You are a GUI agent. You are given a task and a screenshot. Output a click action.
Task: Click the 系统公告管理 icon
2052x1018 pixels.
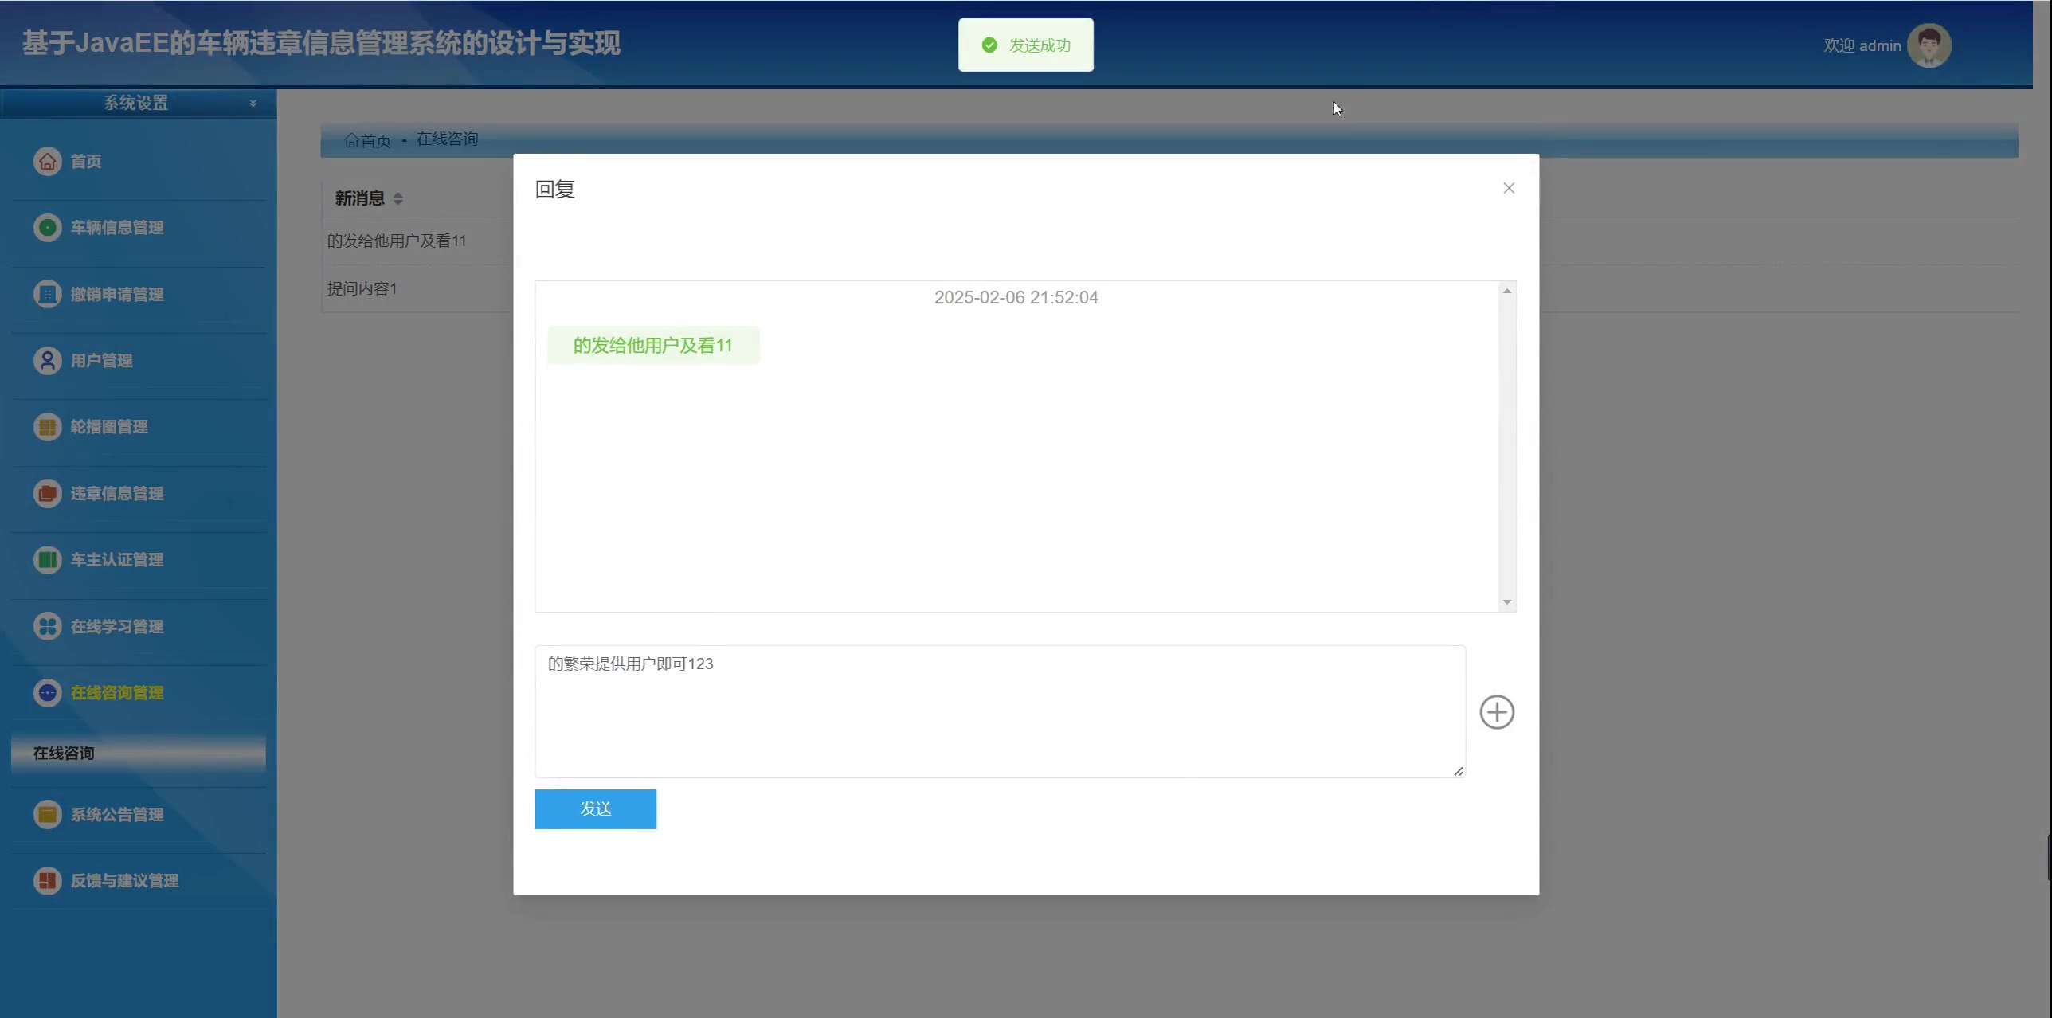[x=48, y=815]
